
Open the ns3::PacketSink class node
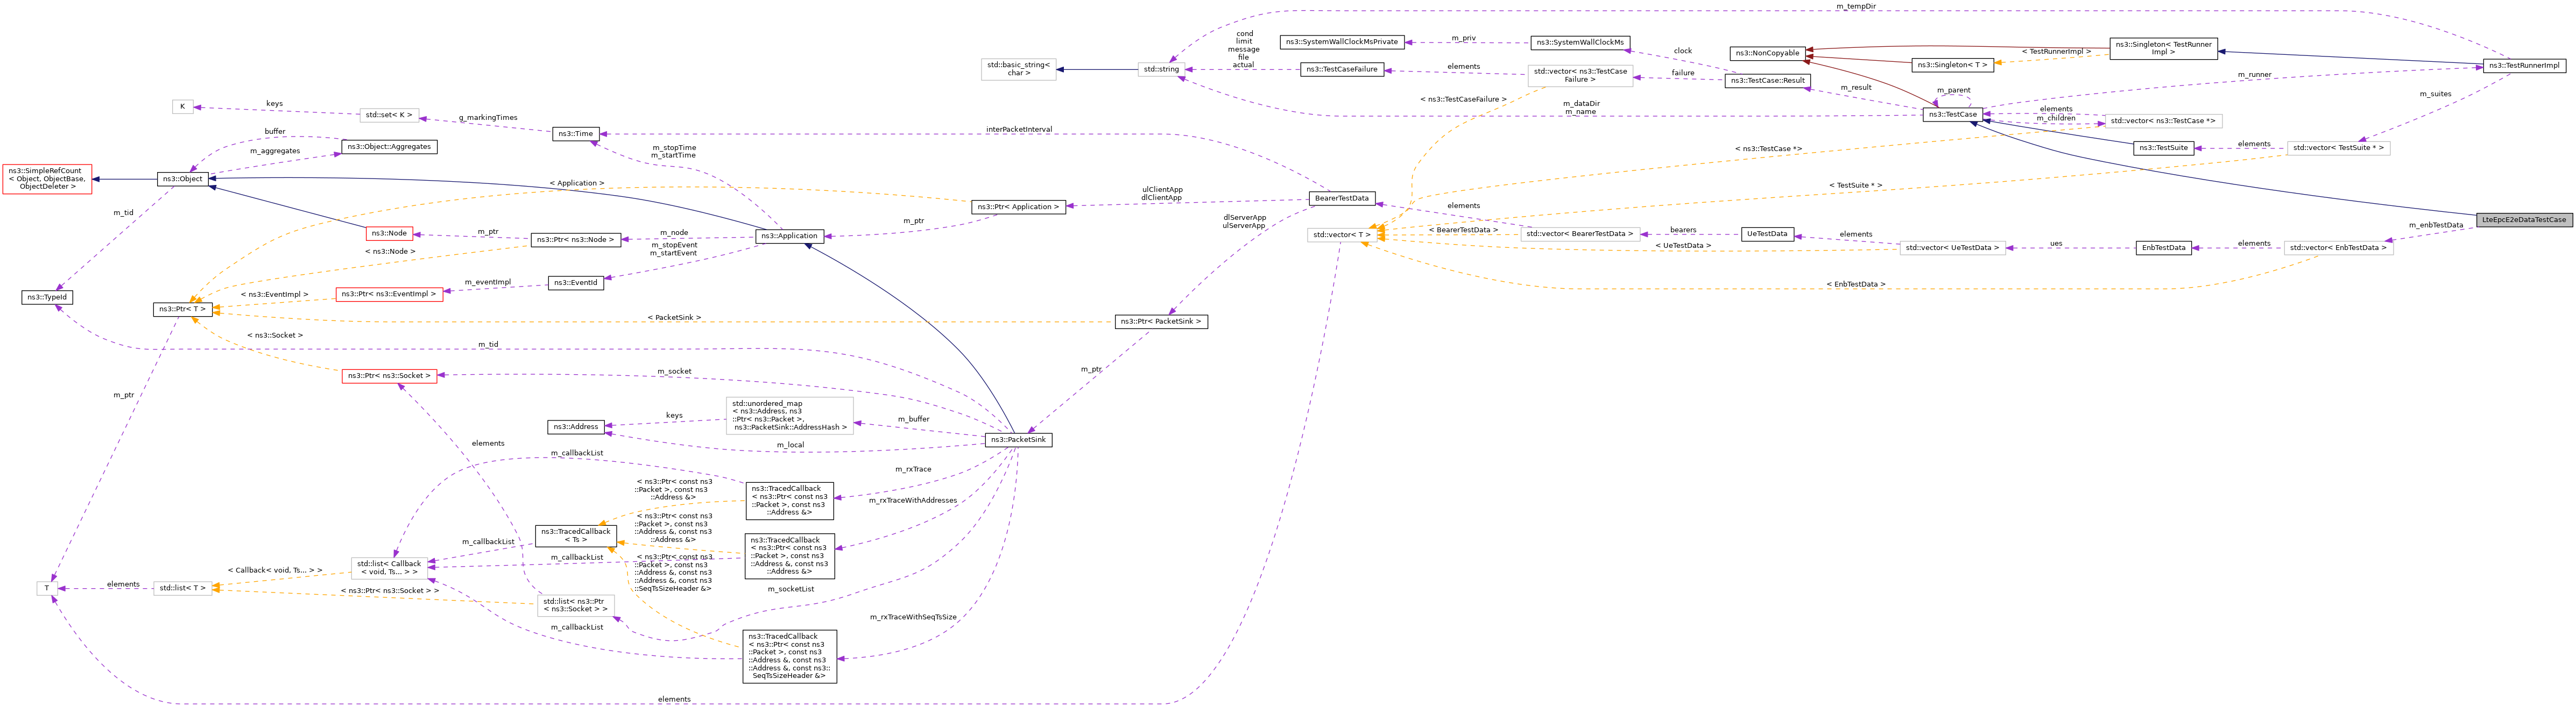click(x=1018, y=439)
